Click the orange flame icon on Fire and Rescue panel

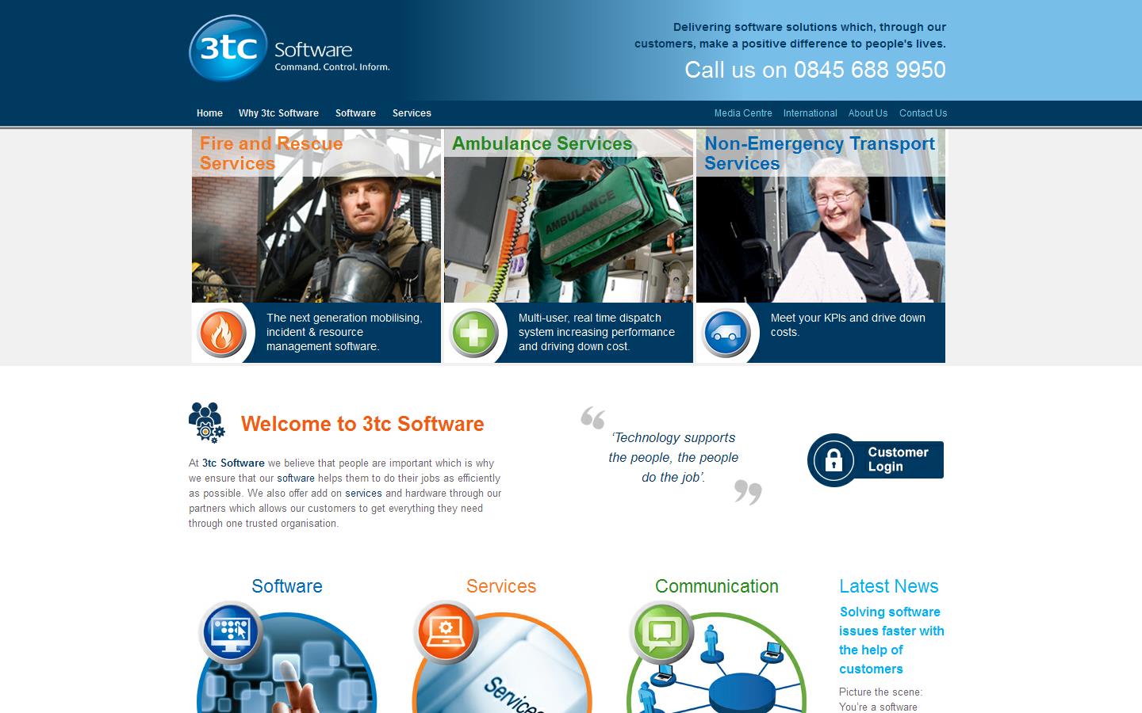tap(220, 332)
